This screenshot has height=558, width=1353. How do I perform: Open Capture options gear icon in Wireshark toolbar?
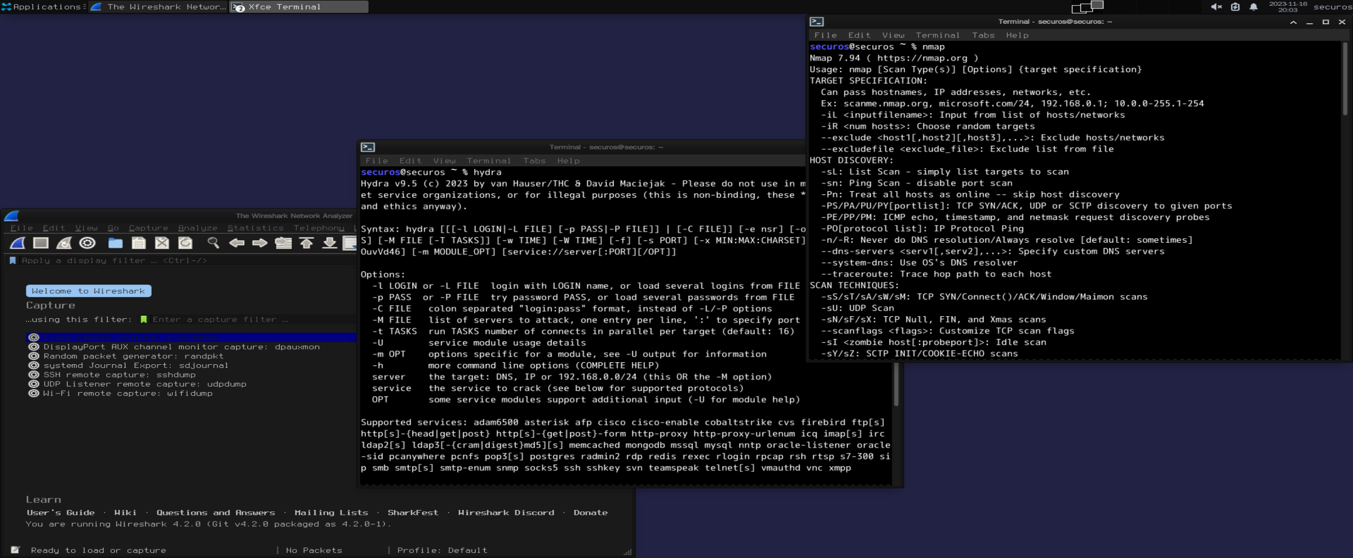[x=87, y=243]
